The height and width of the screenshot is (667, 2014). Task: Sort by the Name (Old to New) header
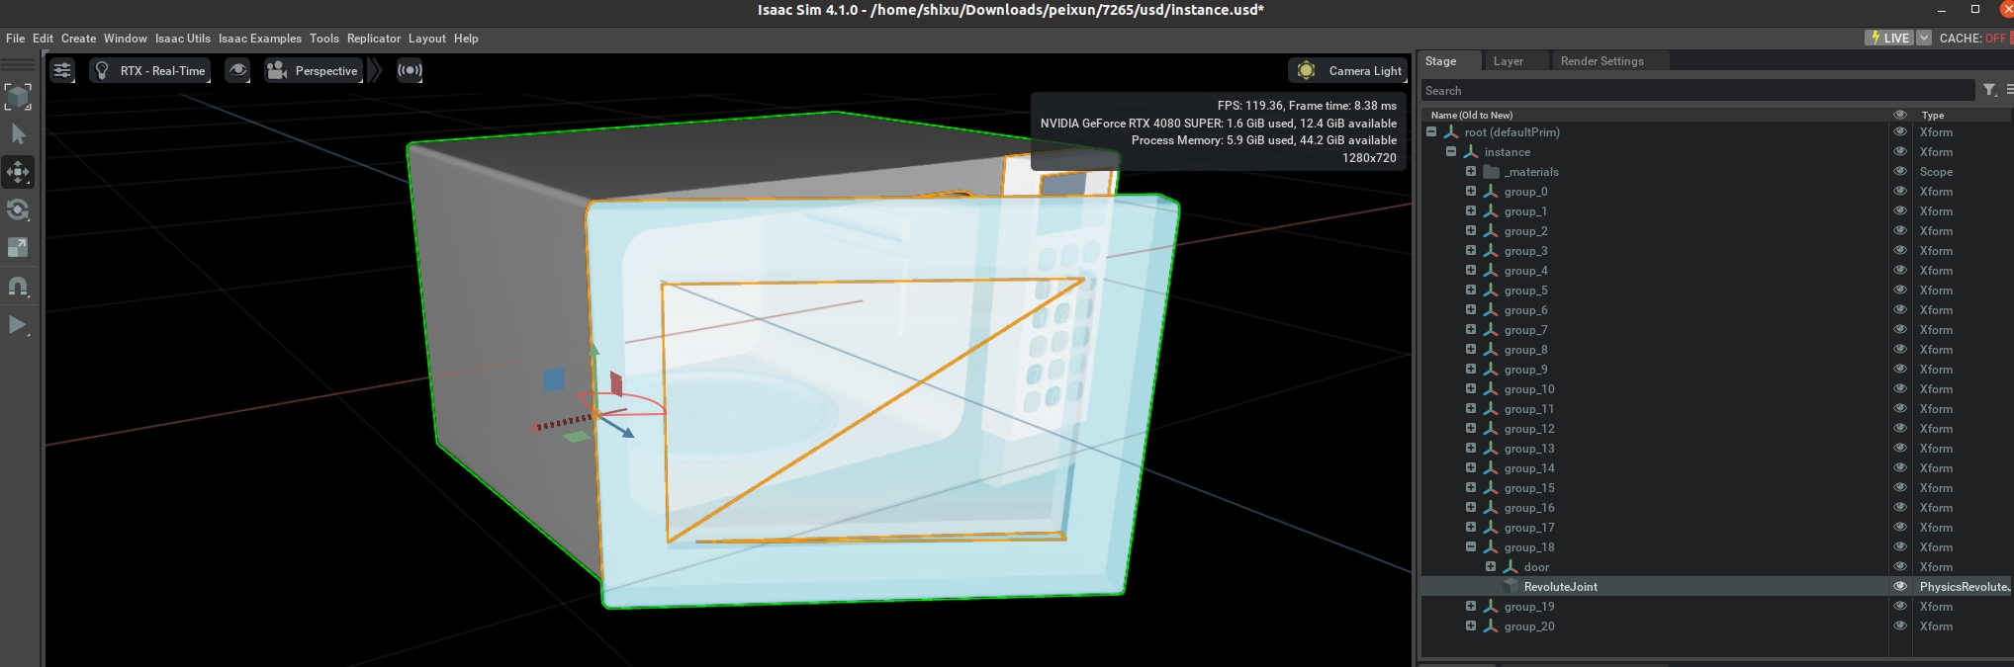tap(1471, 115)
